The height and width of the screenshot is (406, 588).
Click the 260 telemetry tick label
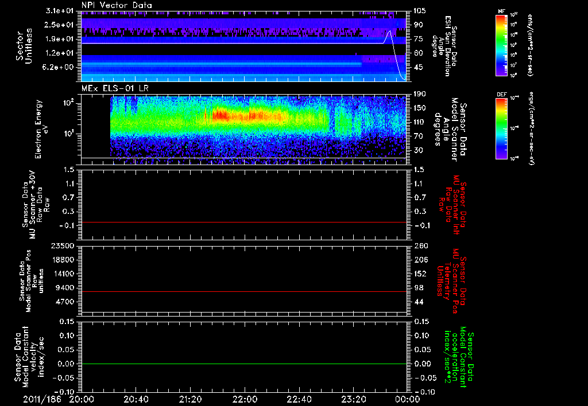[421, 246]
